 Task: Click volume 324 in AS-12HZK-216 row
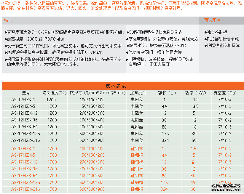[x=165, y=140]
